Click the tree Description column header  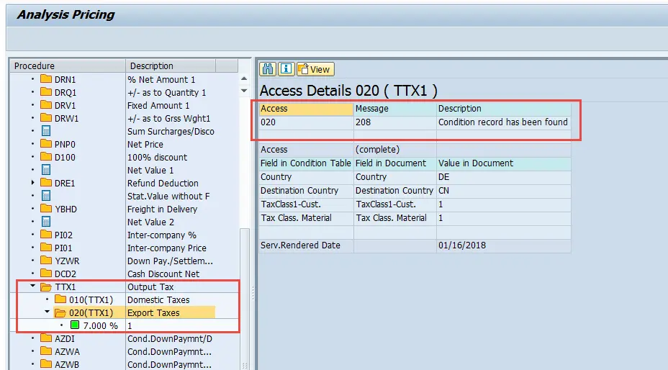[171, 66]
